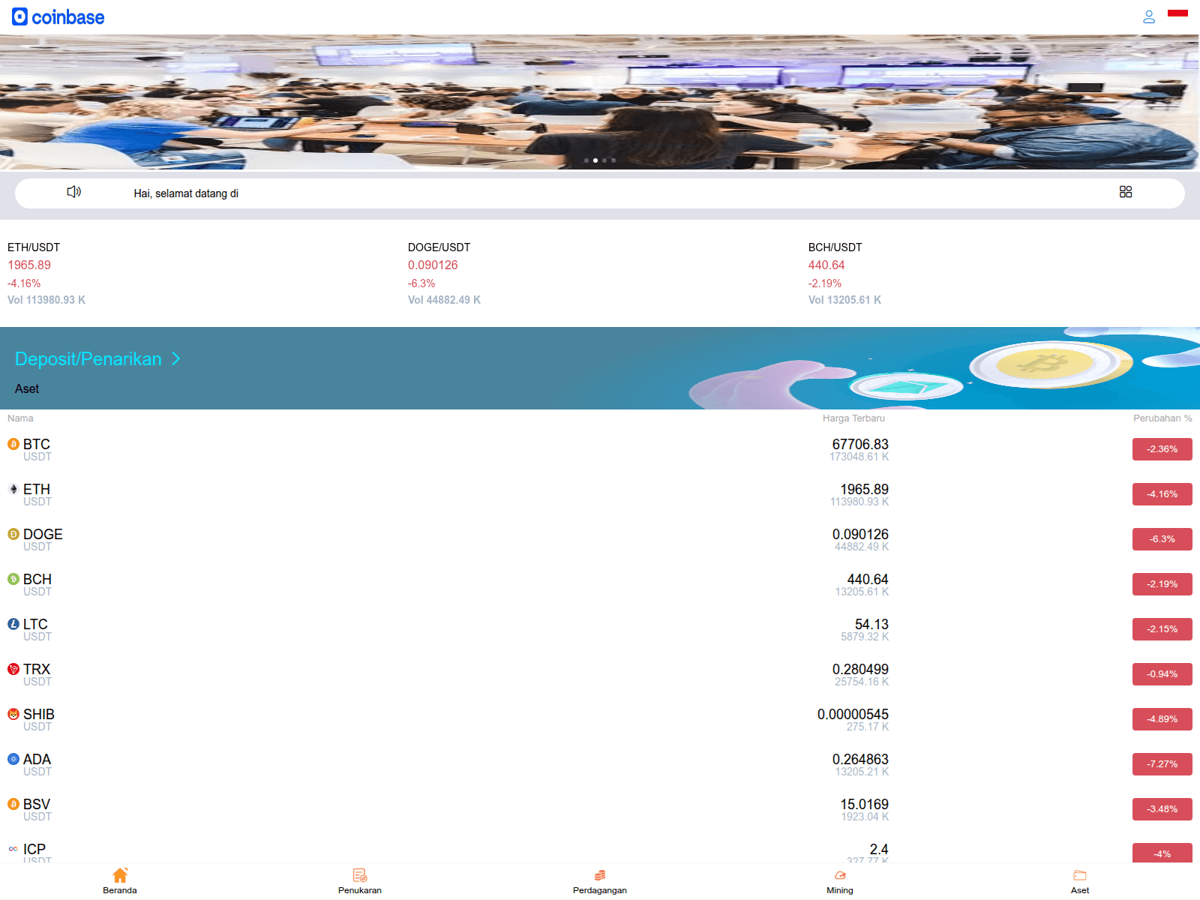Click the BTC -2.36% change badge
The width and height of the screenshot is (1200, 900).
1162,449
